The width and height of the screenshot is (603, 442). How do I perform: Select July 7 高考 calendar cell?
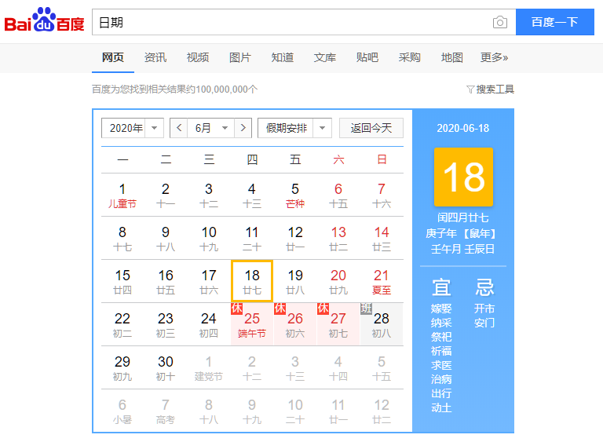pyautogui.click(x=166, y=411)
